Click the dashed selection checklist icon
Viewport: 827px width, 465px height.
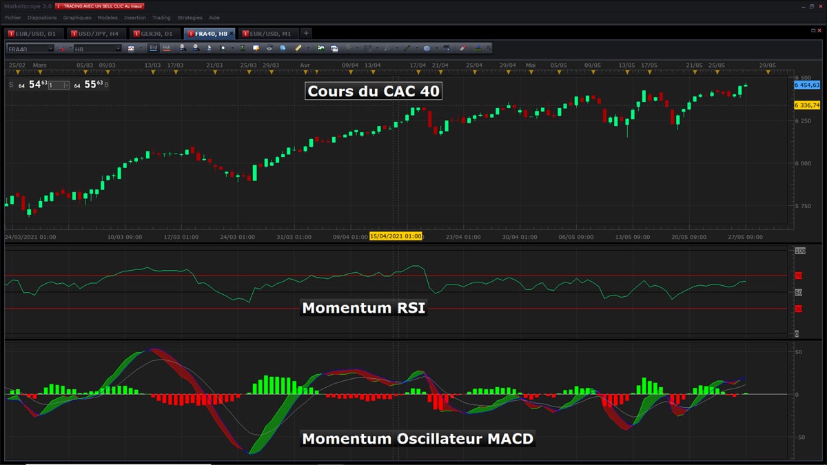[x=368, y=48]
